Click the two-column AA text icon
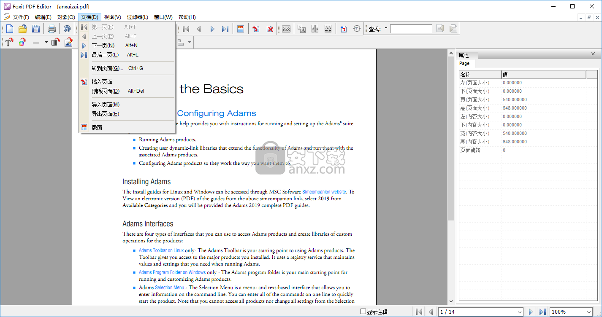Image resolution: width=602 pixels, height=317 pixels. coord(315,29)
